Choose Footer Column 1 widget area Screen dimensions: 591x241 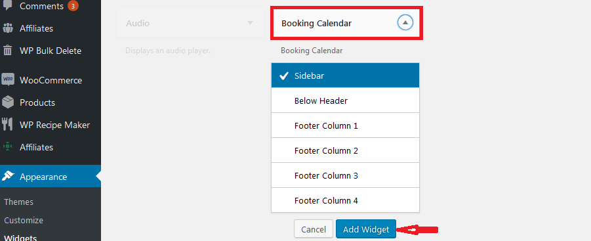pos(345,125)
